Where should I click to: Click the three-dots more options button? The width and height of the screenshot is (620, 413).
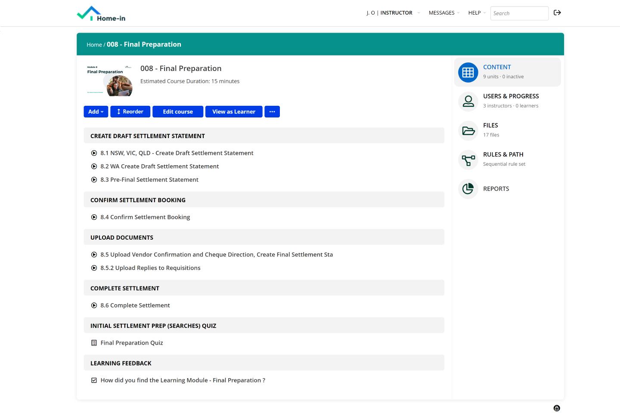[272, 112]
